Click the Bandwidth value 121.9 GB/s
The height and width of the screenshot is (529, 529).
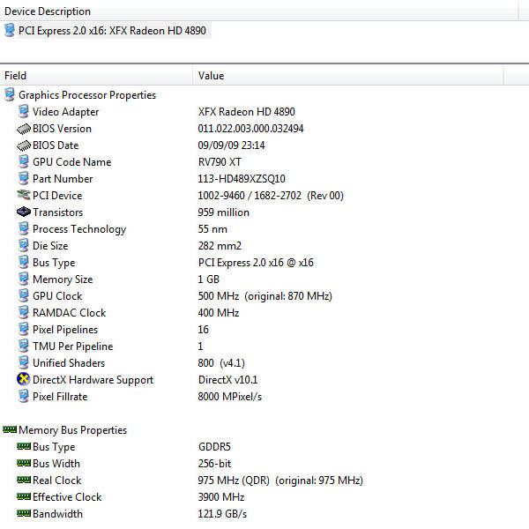(222, 514)
